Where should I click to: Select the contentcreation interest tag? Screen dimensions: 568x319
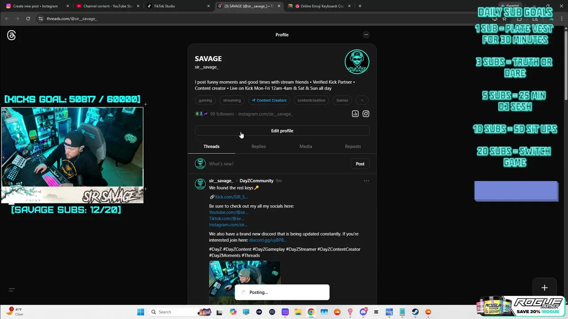point(312,101)
